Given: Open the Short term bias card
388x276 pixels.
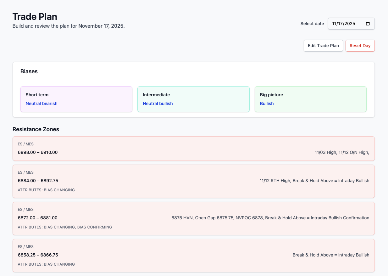Looking at the screenshot, I should [76, 99].
